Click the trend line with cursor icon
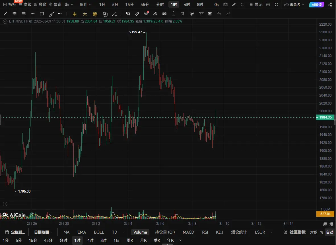Viewport: 336px width, 245px height. (x=115, y=14)
